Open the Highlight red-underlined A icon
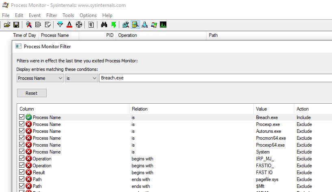Screen dimensions: 332x192 point(69,25)
